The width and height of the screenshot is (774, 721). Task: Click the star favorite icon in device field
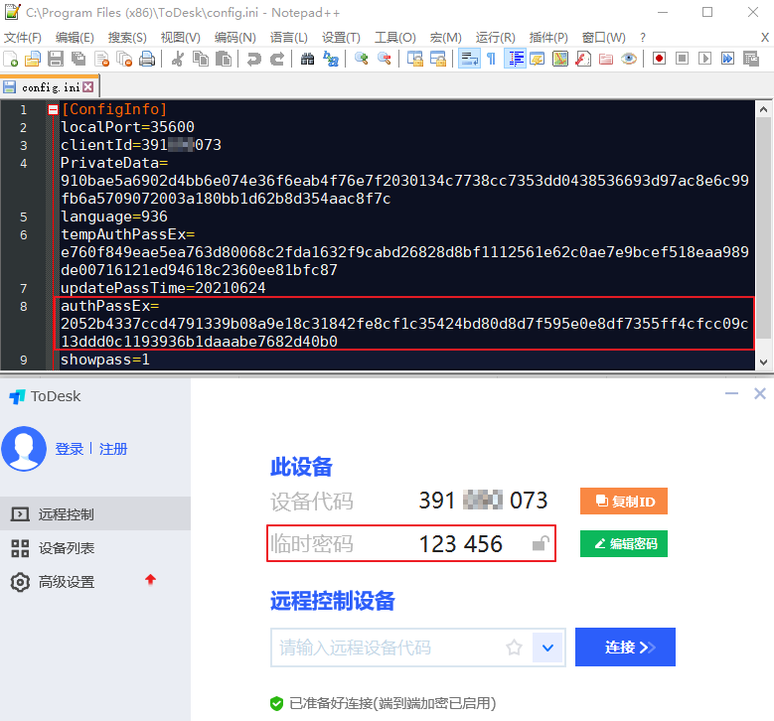coord(514,647)
